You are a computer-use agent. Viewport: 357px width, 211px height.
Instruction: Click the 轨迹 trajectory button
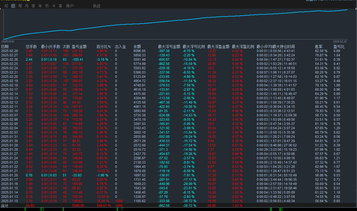[x=97, y=6]
